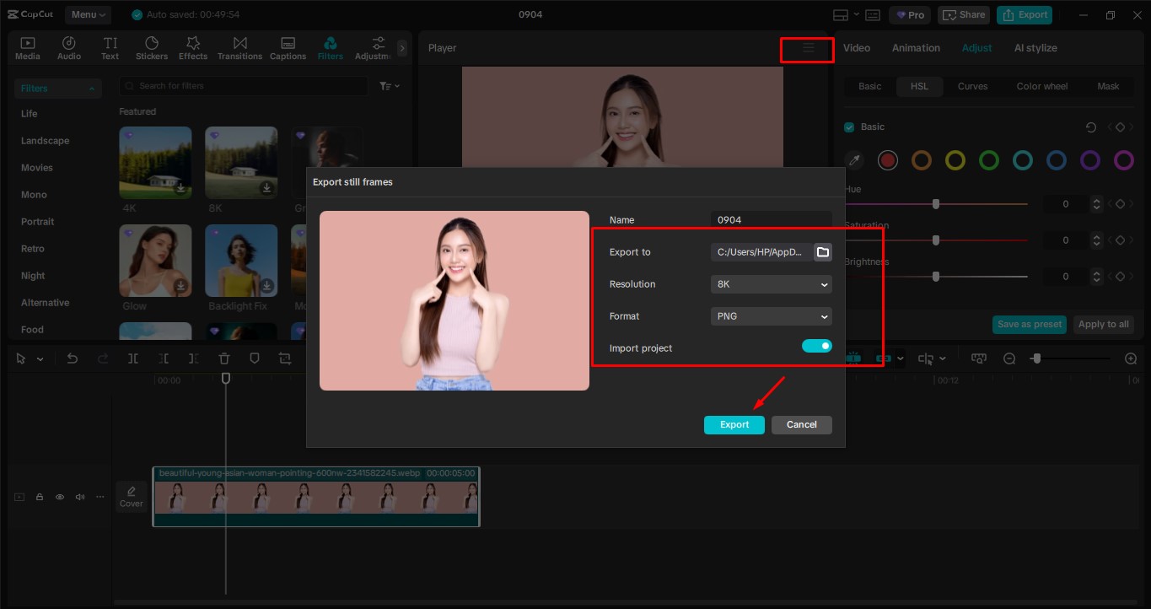Select the Split clip icon

[132, 358]
